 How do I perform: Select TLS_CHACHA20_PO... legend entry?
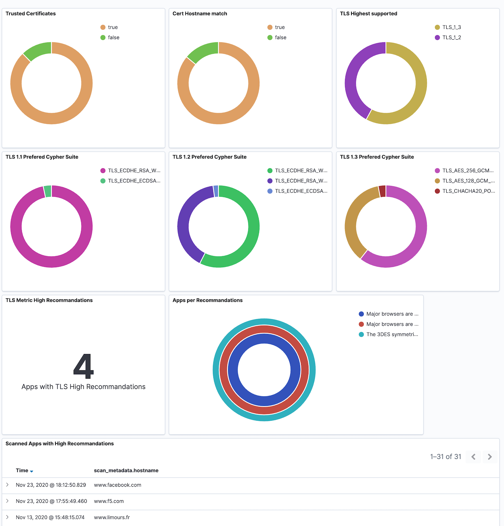click(x=465, y=191)
